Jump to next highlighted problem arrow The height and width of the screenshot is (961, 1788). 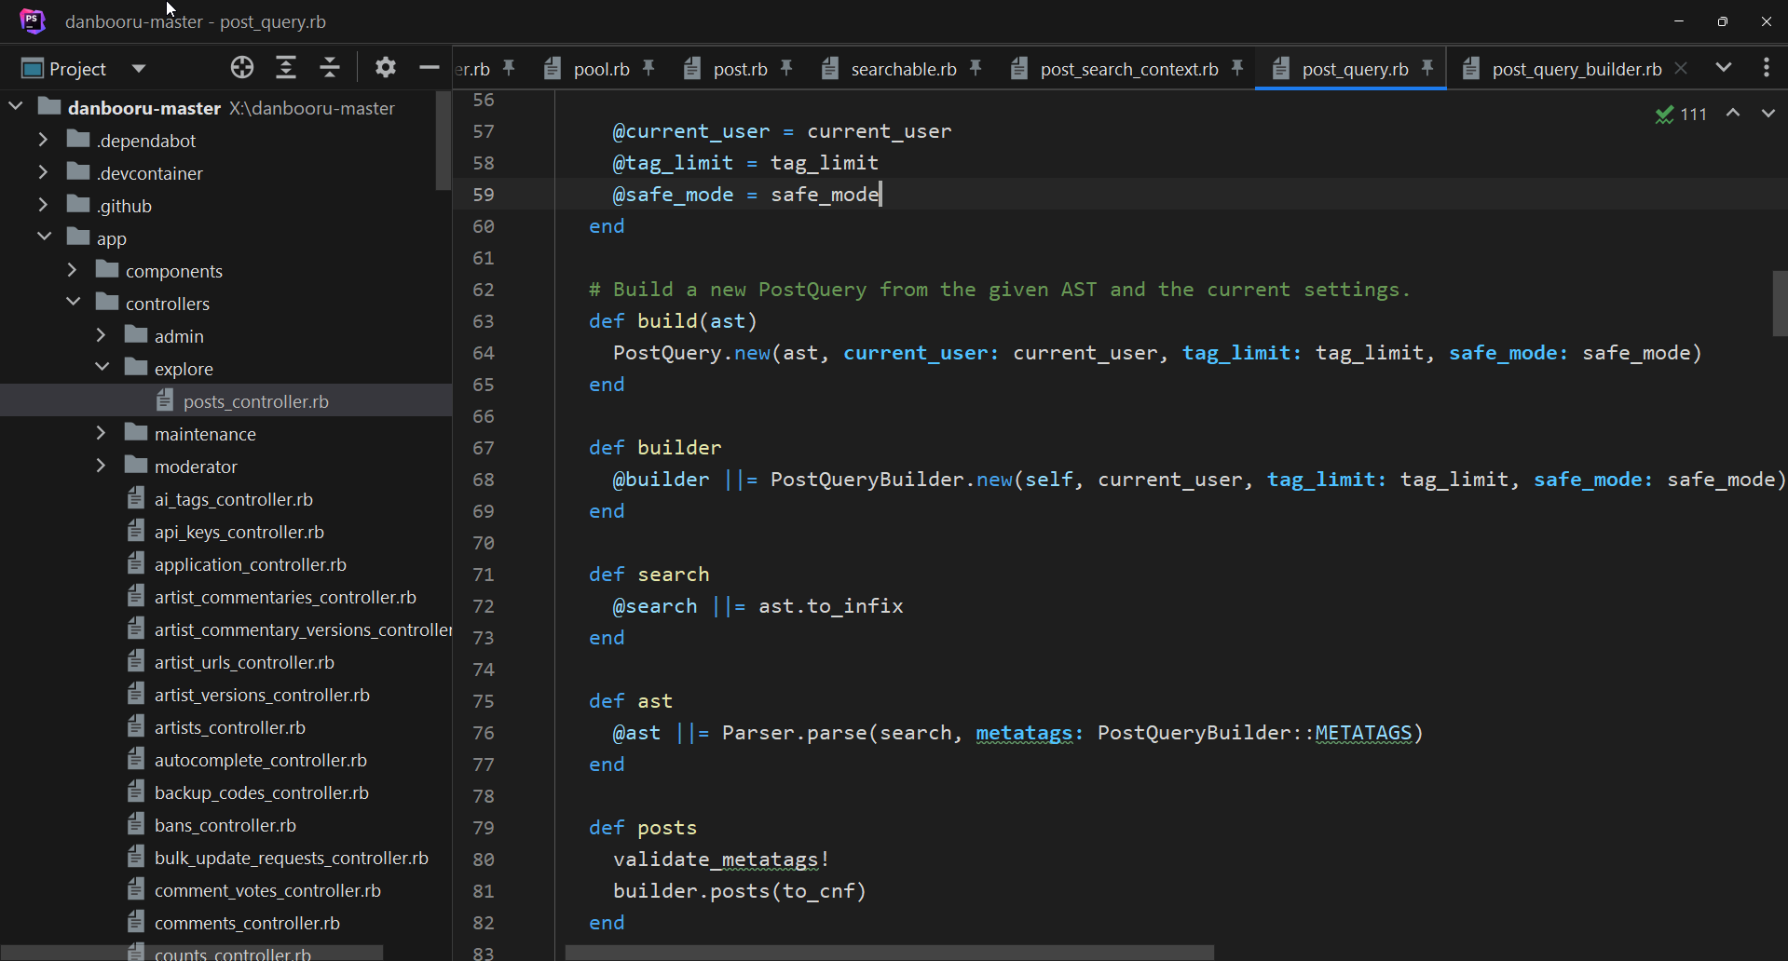pos(1768,114)
